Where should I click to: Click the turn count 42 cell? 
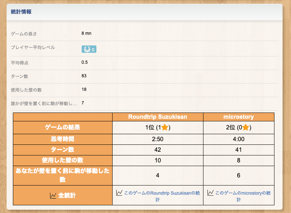click(158, 150)
